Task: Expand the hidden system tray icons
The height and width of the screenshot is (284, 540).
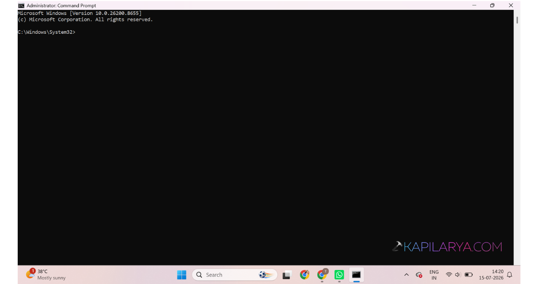Action: click(406, 275)
